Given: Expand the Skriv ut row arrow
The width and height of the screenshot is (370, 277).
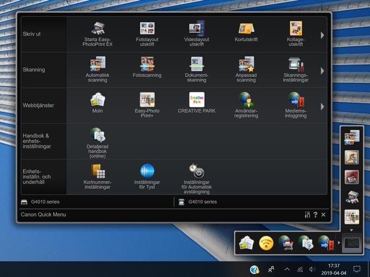Looking at the screenshot, I should pos(322,35).
